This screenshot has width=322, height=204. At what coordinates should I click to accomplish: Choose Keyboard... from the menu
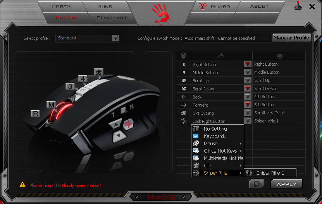217,136
